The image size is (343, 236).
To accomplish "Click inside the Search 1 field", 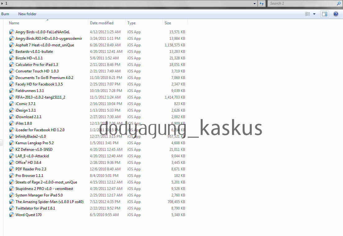I will pos(302,3).
